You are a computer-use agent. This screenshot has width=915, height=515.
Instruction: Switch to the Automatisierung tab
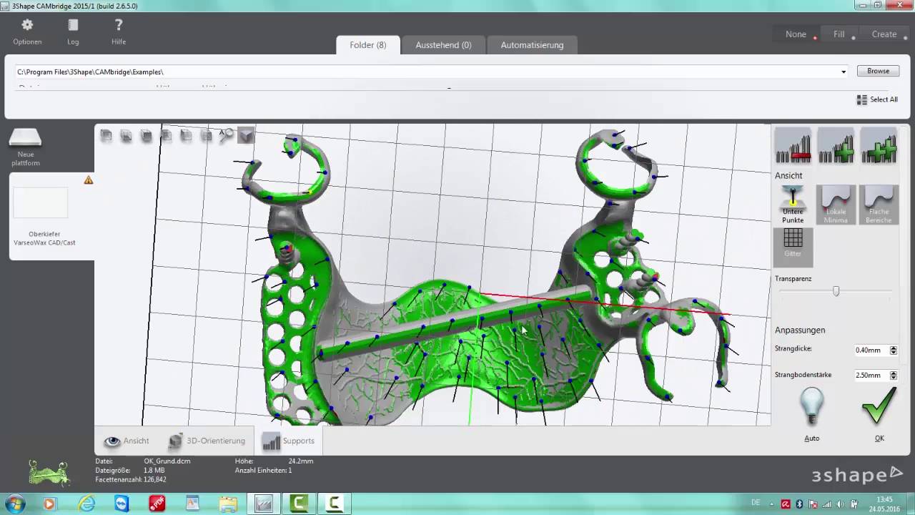coord(532,45)
